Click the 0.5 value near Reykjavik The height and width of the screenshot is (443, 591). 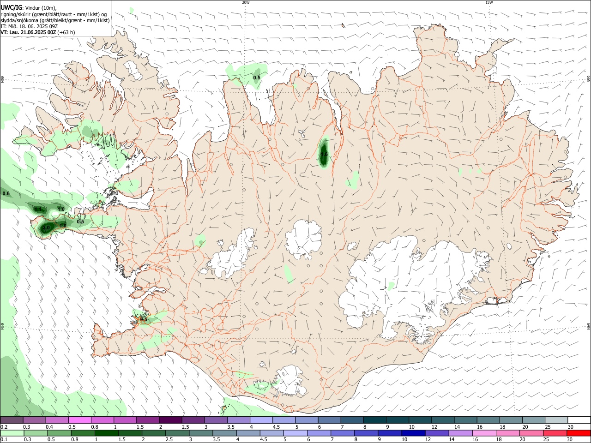[144, 319]
